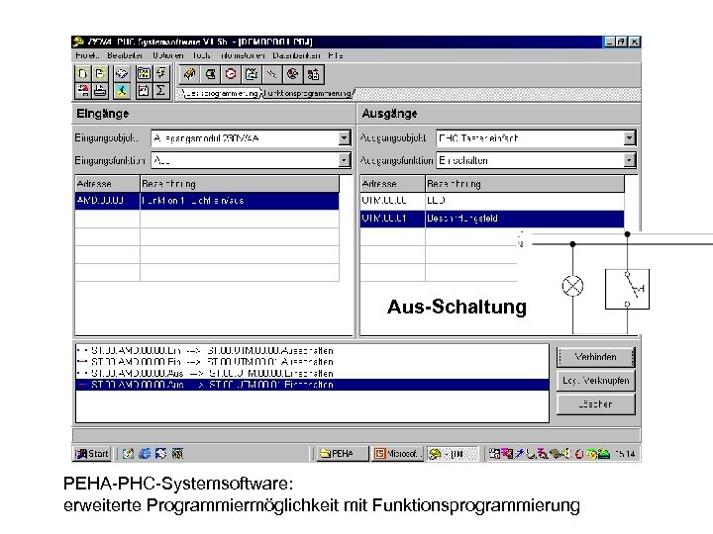Click the new project document icon
This screenshot has width=713, height=534.
pyautogui.click(x=83, y=73)
